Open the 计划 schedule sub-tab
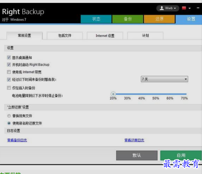The height and width of the screenshot is (174, 202). pos(145,35)
